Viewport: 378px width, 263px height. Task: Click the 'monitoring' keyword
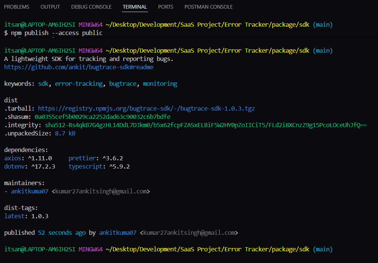pos(160,84)
